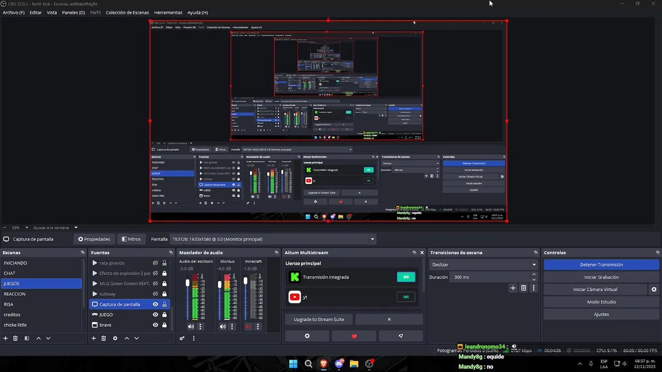Adjust Mic/Aux volume slider
The image size is (662, 372).
220,285
